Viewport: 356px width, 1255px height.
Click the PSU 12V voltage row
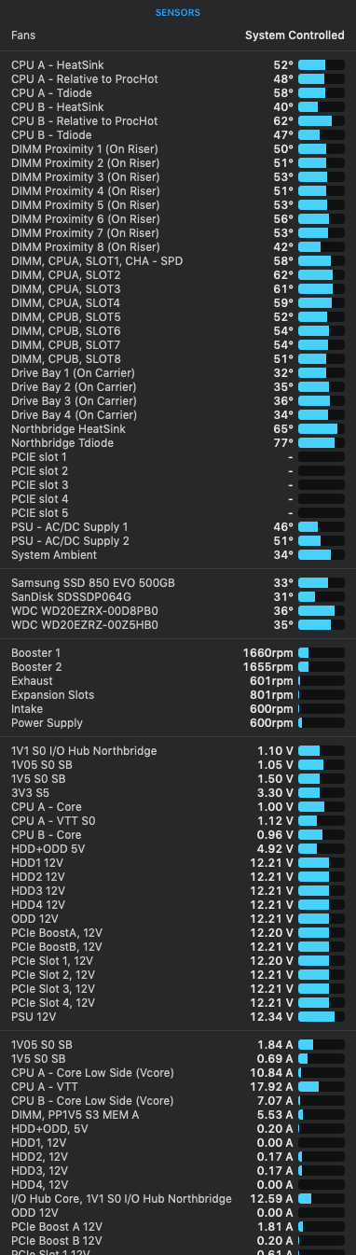coord(178,1017)
